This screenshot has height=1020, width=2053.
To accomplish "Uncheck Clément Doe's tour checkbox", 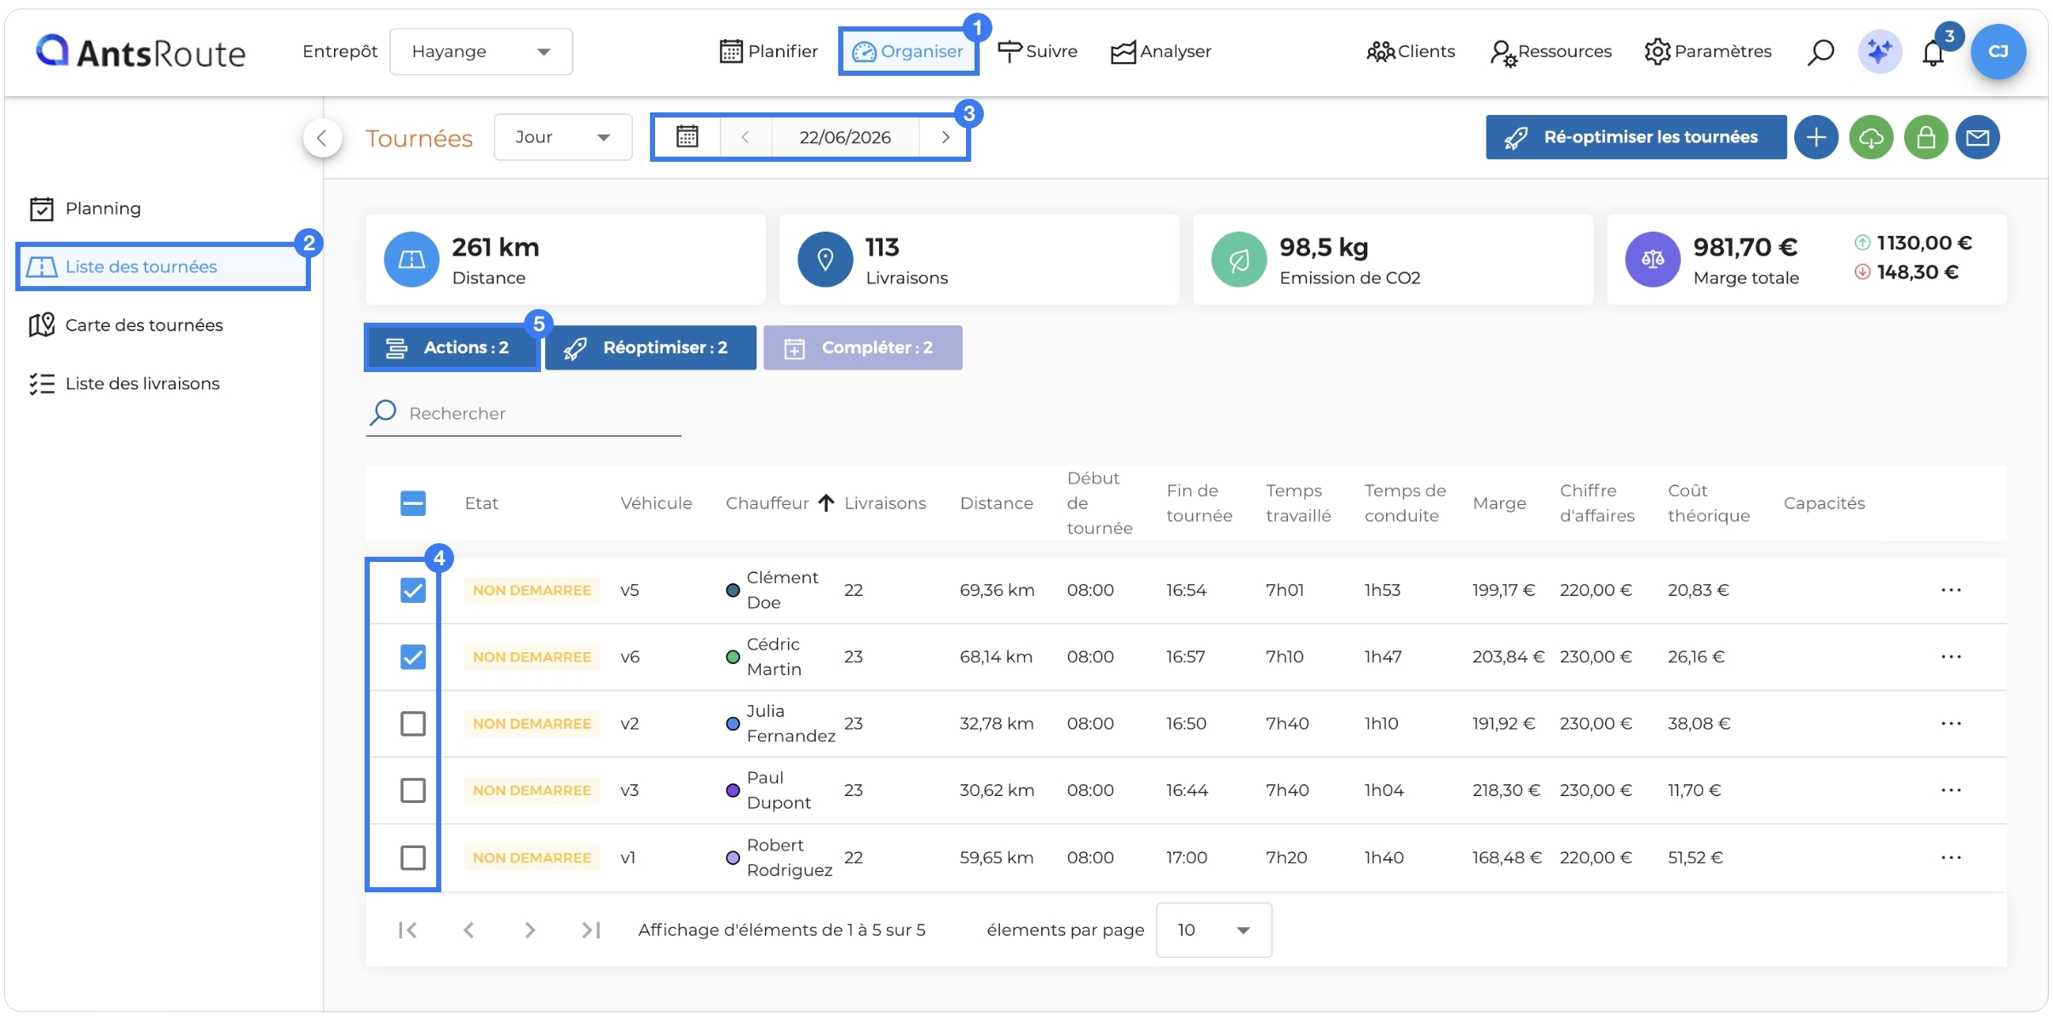I will click(x=413, y=590).
